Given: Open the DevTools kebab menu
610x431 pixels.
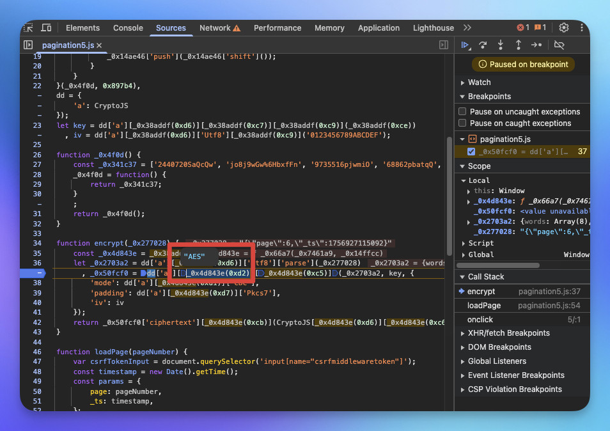Looking at the screenshot, I should (x=582, y=27).
